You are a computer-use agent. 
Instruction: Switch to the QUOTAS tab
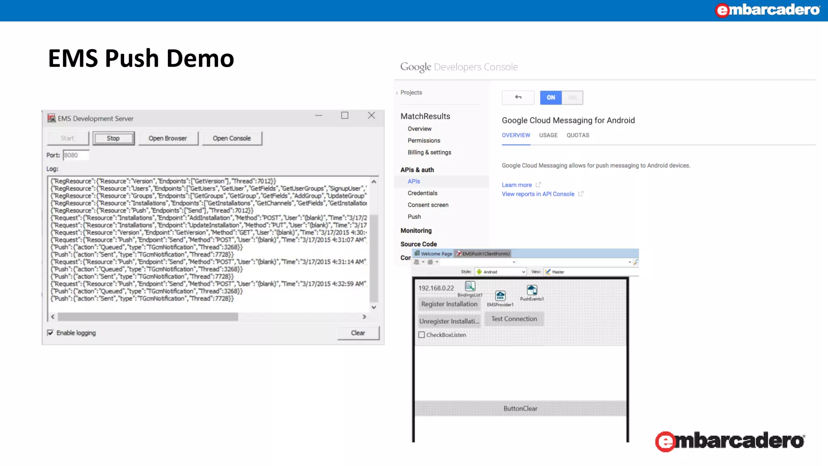tap(578, 135)
